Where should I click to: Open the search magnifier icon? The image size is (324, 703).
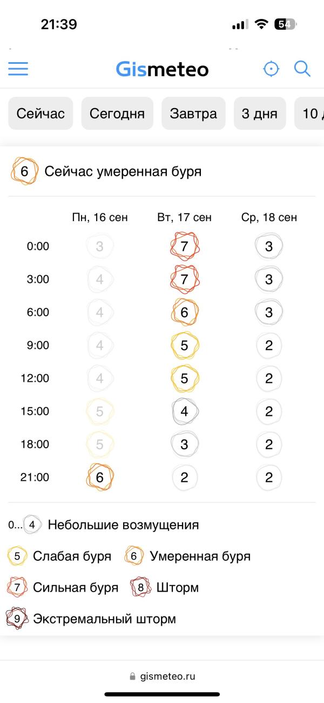[x=302, y=69]
